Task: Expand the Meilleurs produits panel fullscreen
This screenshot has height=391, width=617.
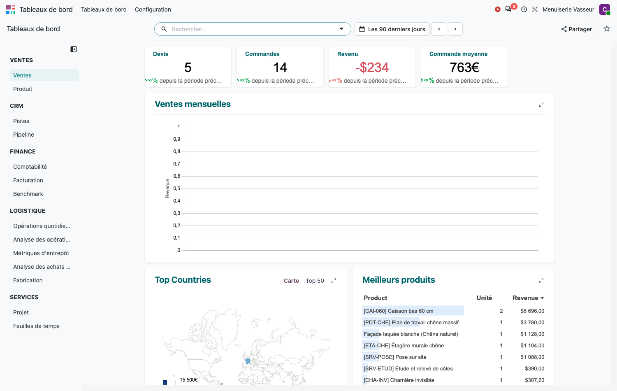Action: point(541,281)
